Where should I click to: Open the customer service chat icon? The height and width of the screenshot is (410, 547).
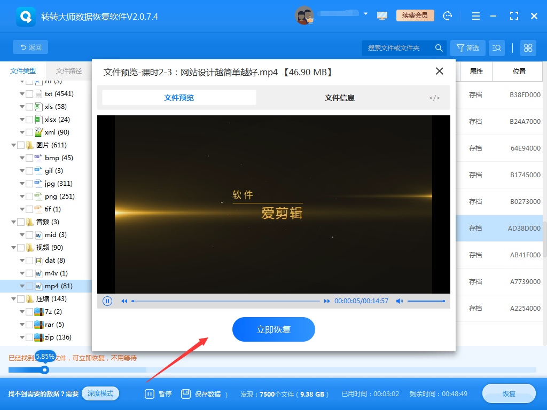pos(447,16)
